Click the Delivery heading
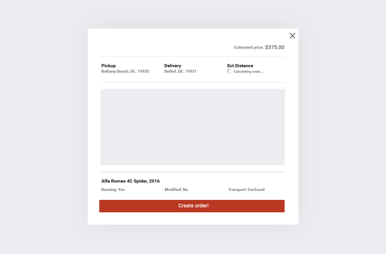Viewport: 386px width, 254px height. (173, 66)
